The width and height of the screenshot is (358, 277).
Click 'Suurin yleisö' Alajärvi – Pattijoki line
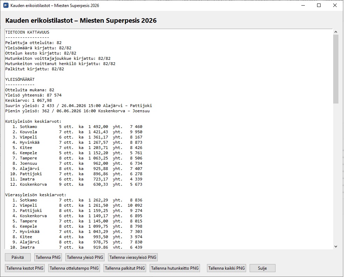click(x=79, y=106)
